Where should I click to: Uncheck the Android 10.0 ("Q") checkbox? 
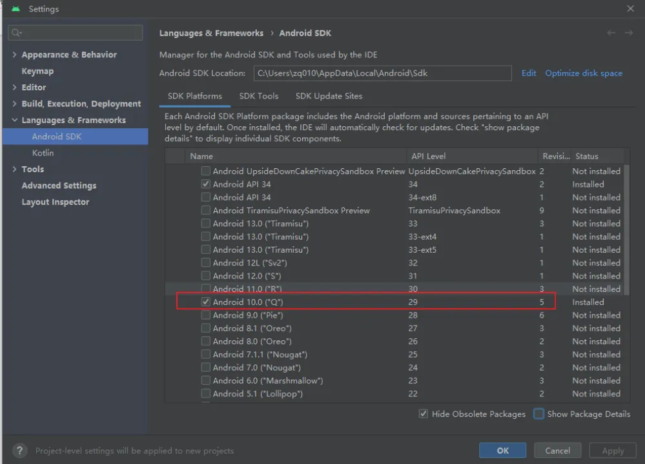pos(206,302)
